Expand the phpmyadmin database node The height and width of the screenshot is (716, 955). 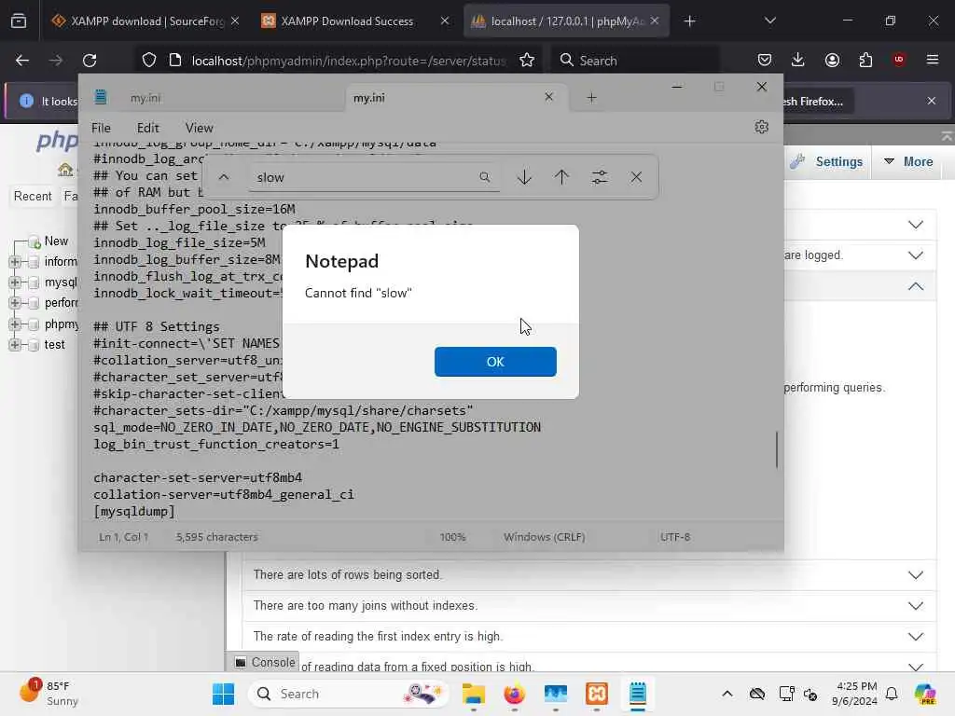point(15,324)
